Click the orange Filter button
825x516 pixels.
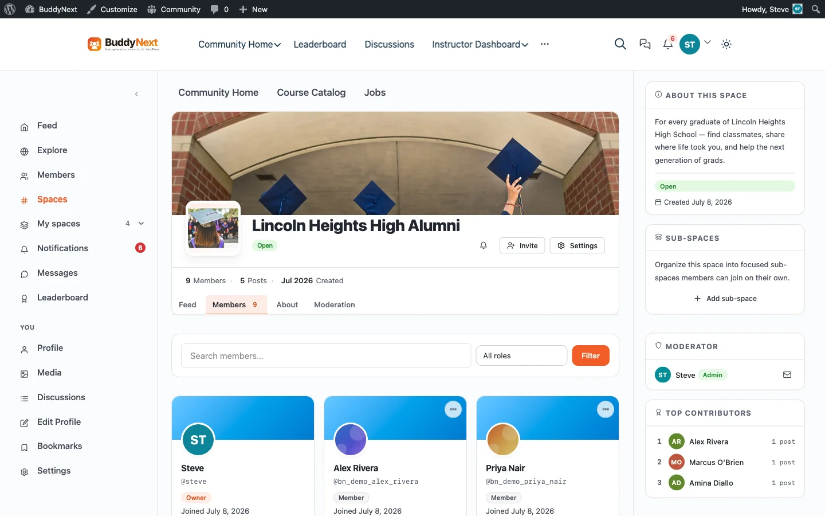click(591, 355)
